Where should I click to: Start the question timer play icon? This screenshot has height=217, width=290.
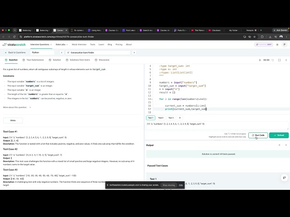coord(260,60)
